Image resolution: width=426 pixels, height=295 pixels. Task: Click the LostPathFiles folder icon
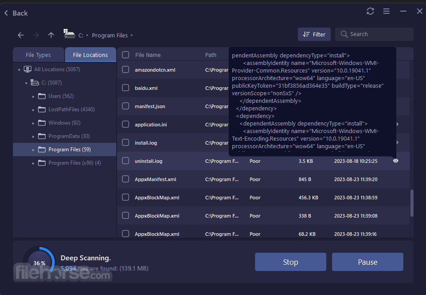[x=42, y=109]
